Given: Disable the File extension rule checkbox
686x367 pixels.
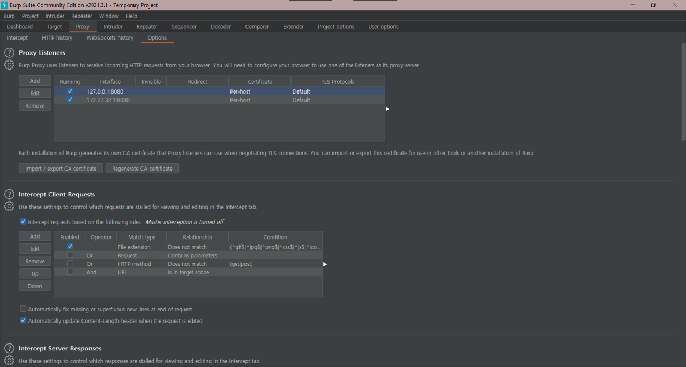Looking at the screenshot, I should coord(70,247).
